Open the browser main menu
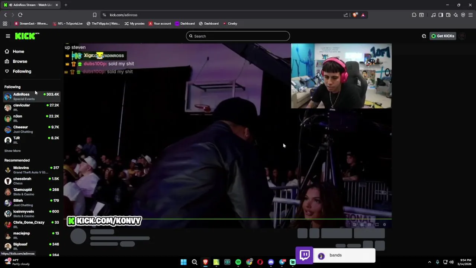The height and width of the screenshot is (268, 476). [x=470, y=15]
